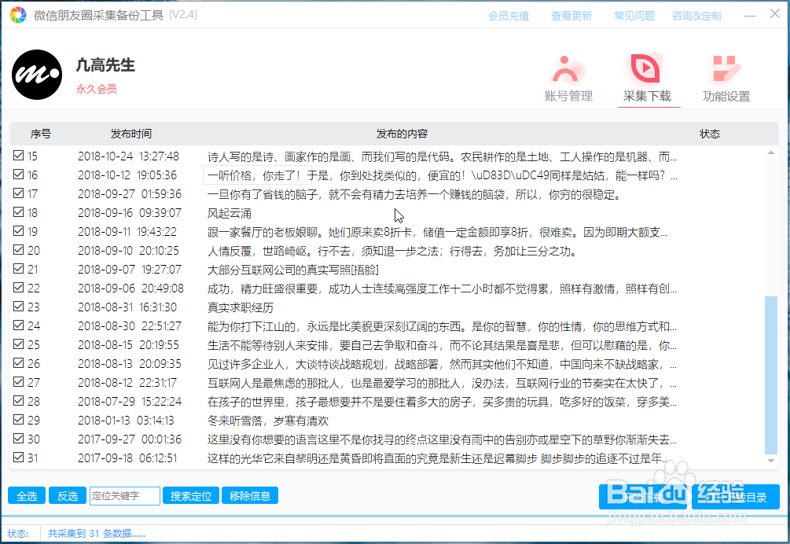790x544 pixels.
Task: Click the blue vertical scrollbar thumb
Action: [771, 375]
